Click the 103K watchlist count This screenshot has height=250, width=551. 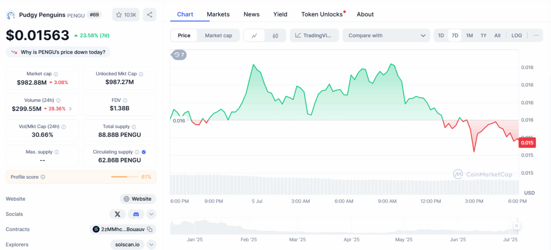130,15
